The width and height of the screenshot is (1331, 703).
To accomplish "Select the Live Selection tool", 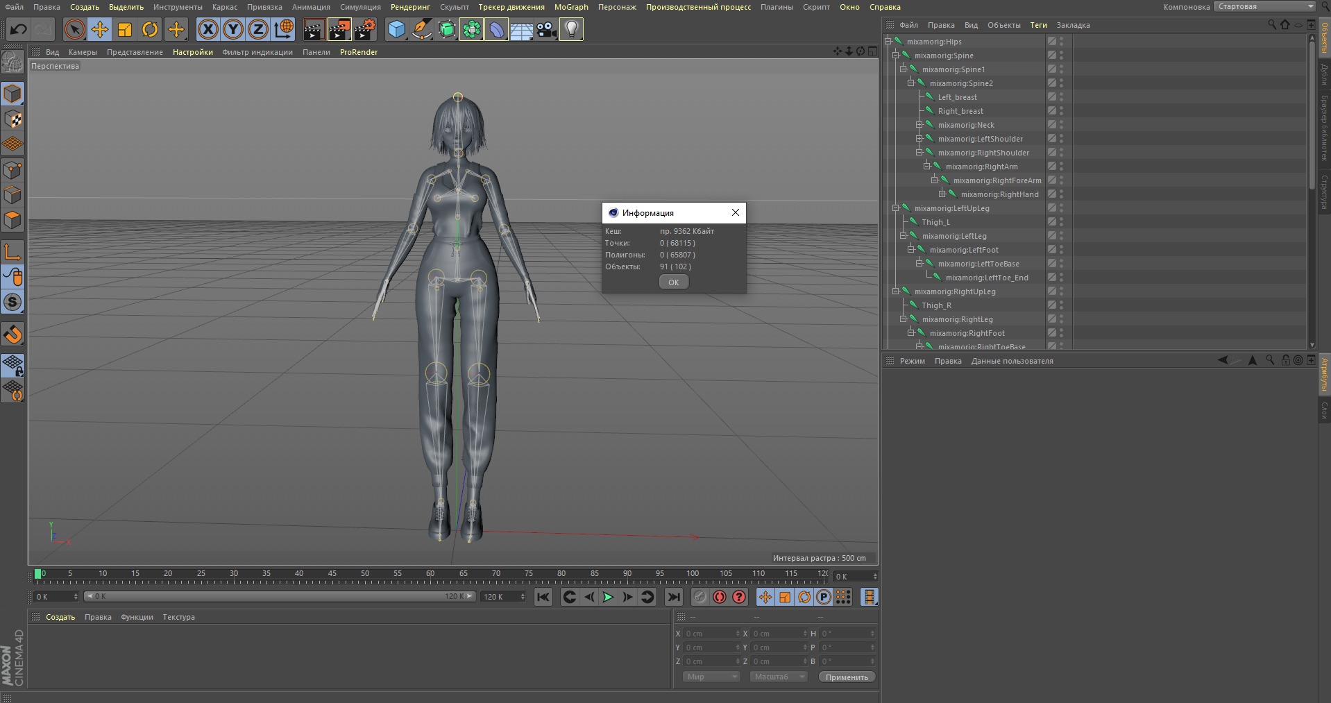I will coord(74,29).
